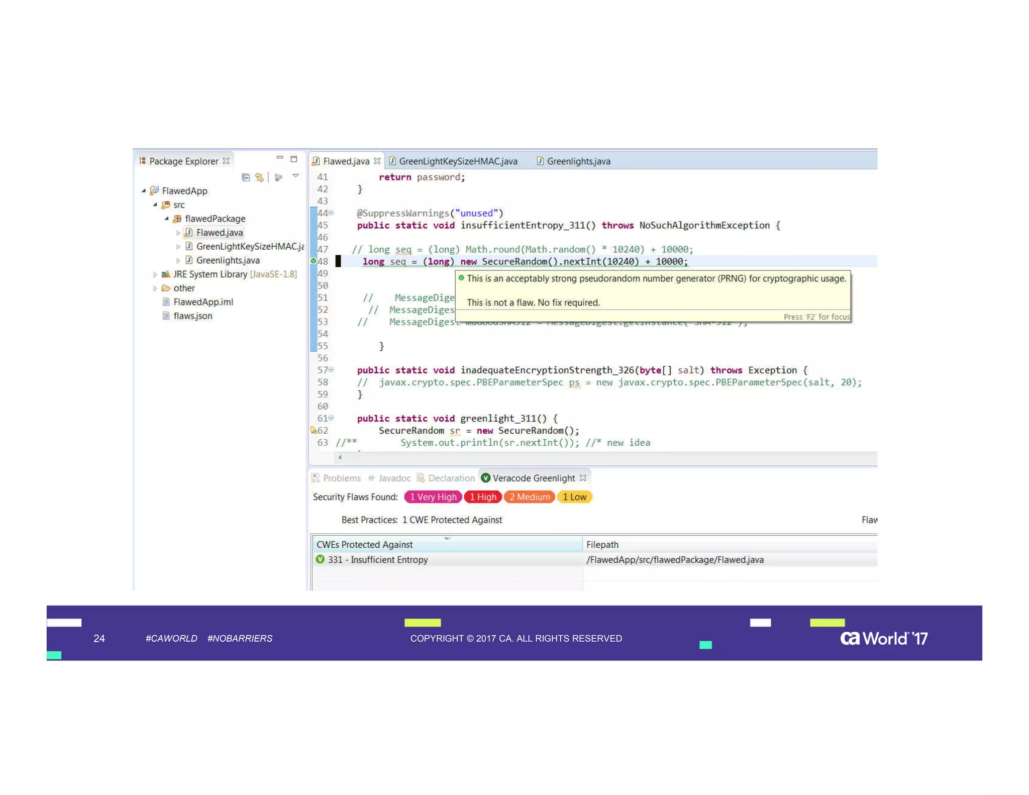Click the Focus on Active Task icon
This screenshot has height=795, width=1029.
coord(278,177)
